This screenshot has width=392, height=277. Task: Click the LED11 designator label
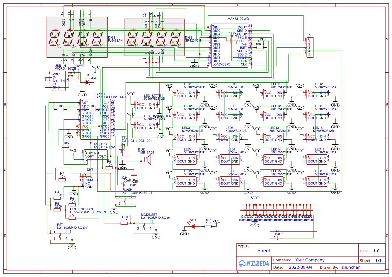pyautogui.click(x=276, y=84)
